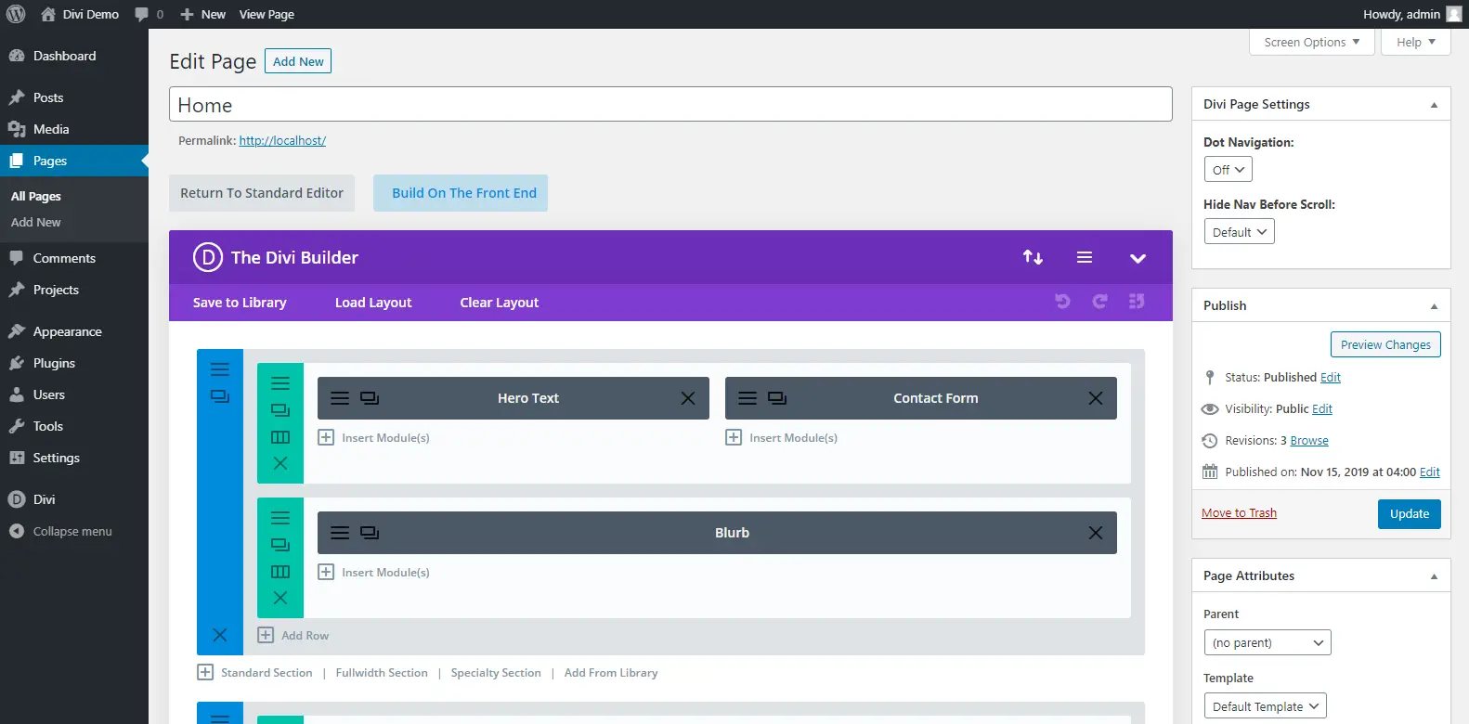Open Blurb module settings

[x=341, y=533]
